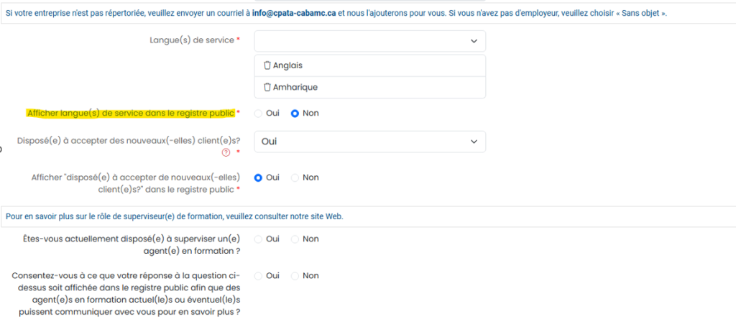
Task: Select Non for the Consentez-vous question
Action: tap(295, 276)
